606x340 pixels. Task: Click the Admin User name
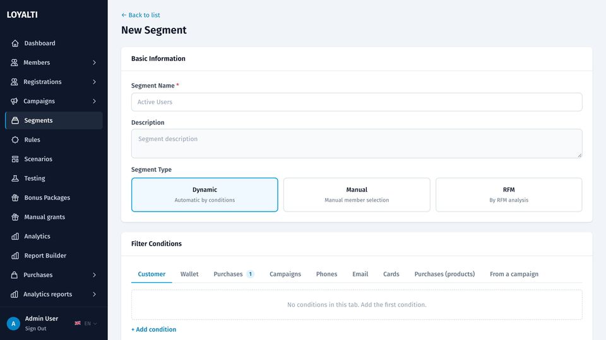(42, 319)
